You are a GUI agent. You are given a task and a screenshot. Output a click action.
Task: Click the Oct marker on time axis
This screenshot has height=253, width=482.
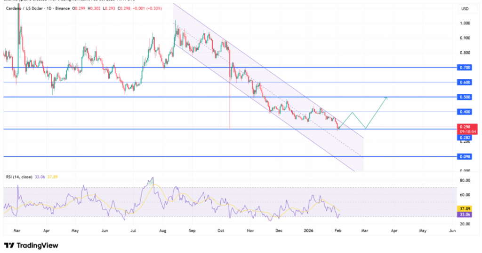coord(221,231)
